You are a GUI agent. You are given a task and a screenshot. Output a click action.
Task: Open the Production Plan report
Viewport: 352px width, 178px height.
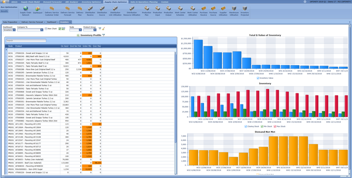[x=146, y=11]
